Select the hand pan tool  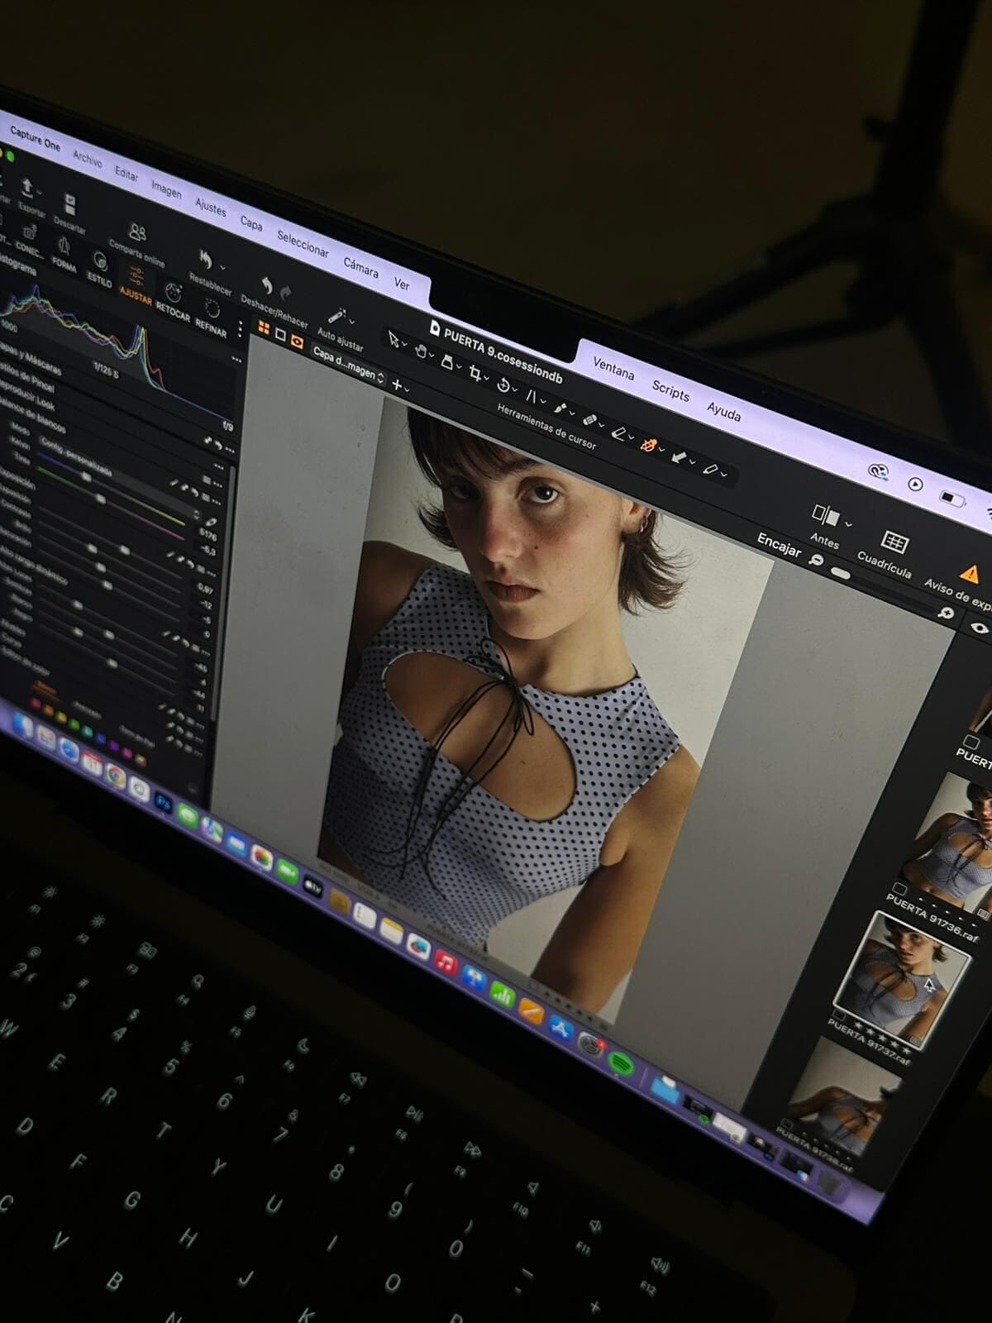420,351
